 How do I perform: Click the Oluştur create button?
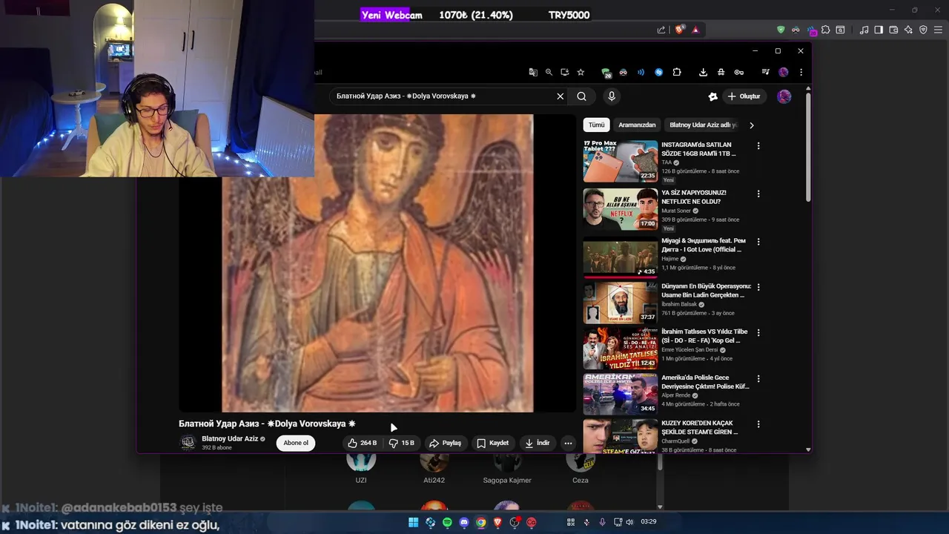pos(744,96)
